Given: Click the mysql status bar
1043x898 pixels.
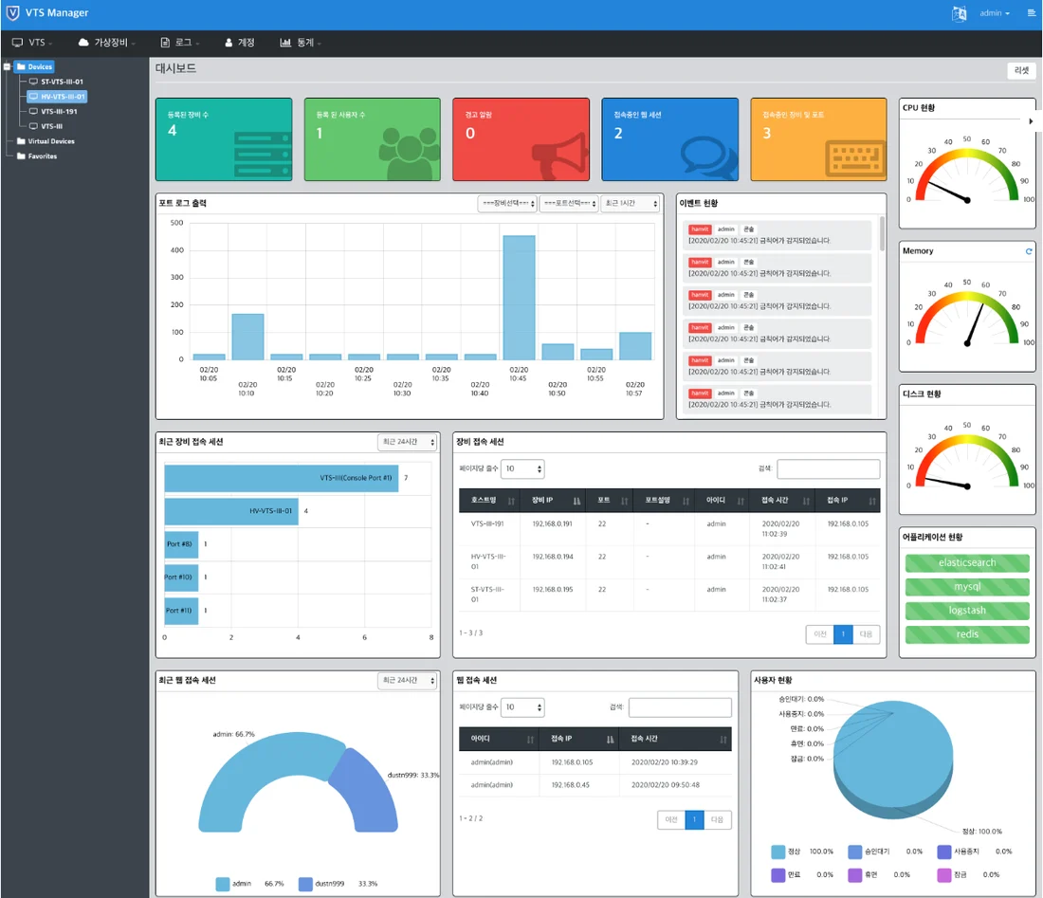Looking at the screenshot, I should [967, 587].
